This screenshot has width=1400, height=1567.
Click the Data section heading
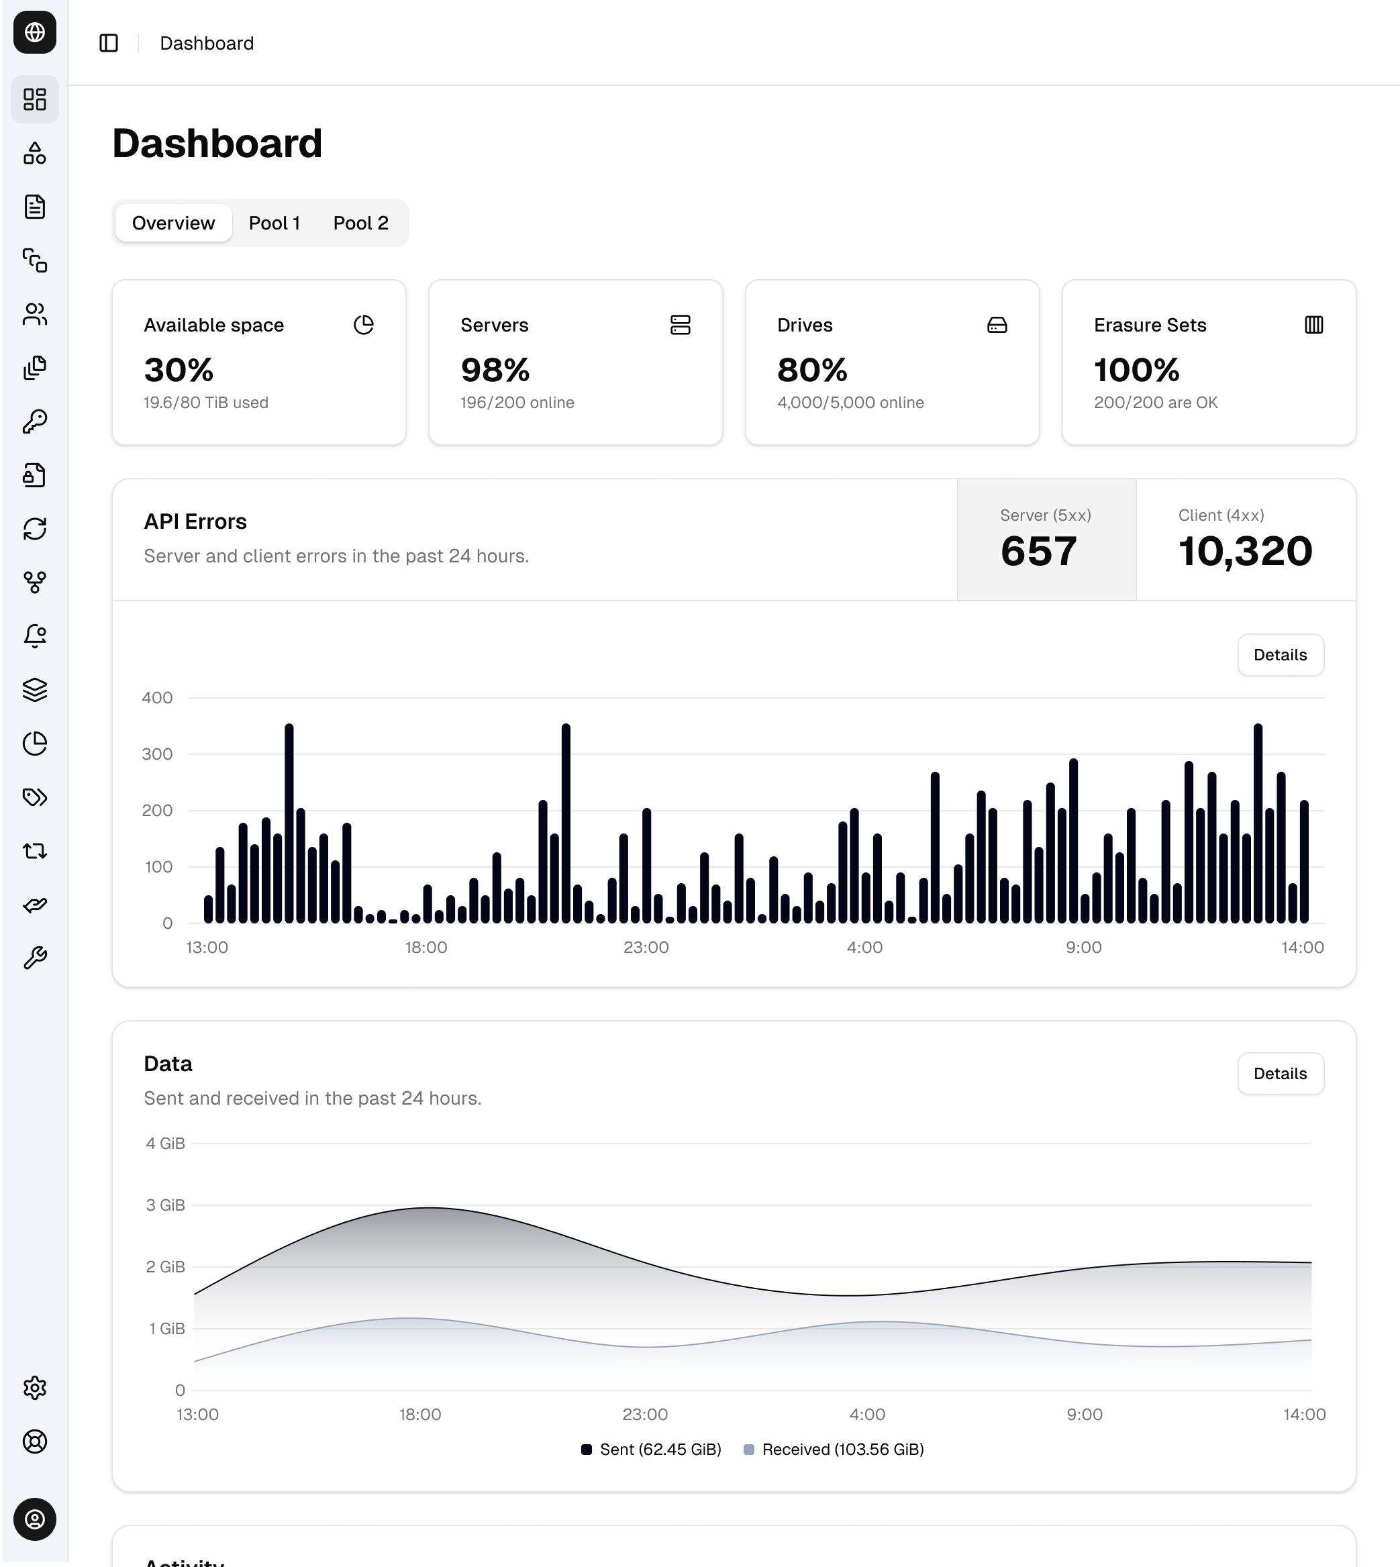click(x=168, y=1064)
